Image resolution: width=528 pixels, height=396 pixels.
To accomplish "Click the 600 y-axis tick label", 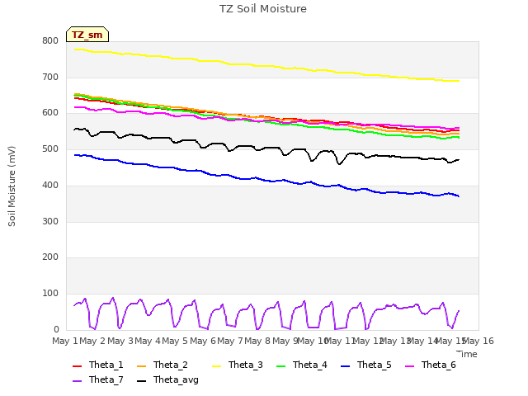I will (x=50, y=113).
